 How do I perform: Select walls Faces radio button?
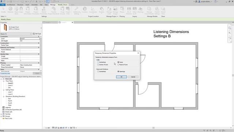click(118, 62)
